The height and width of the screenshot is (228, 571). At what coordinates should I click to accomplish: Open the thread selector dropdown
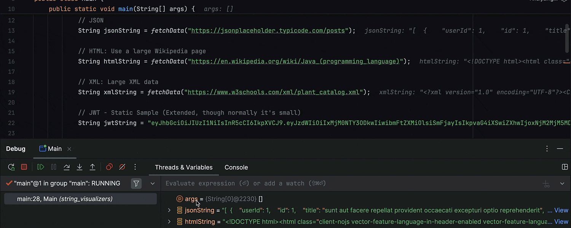point(153,184)
